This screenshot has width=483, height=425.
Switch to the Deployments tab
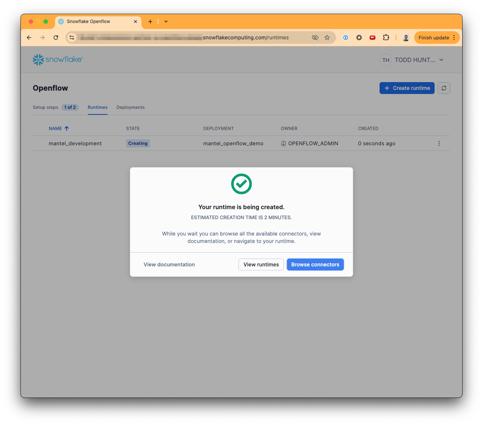pos(131,107)
